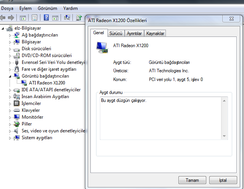
Task: Click the Görüntü bağdaştırıcıları display icon
Action: pos(17,76)
